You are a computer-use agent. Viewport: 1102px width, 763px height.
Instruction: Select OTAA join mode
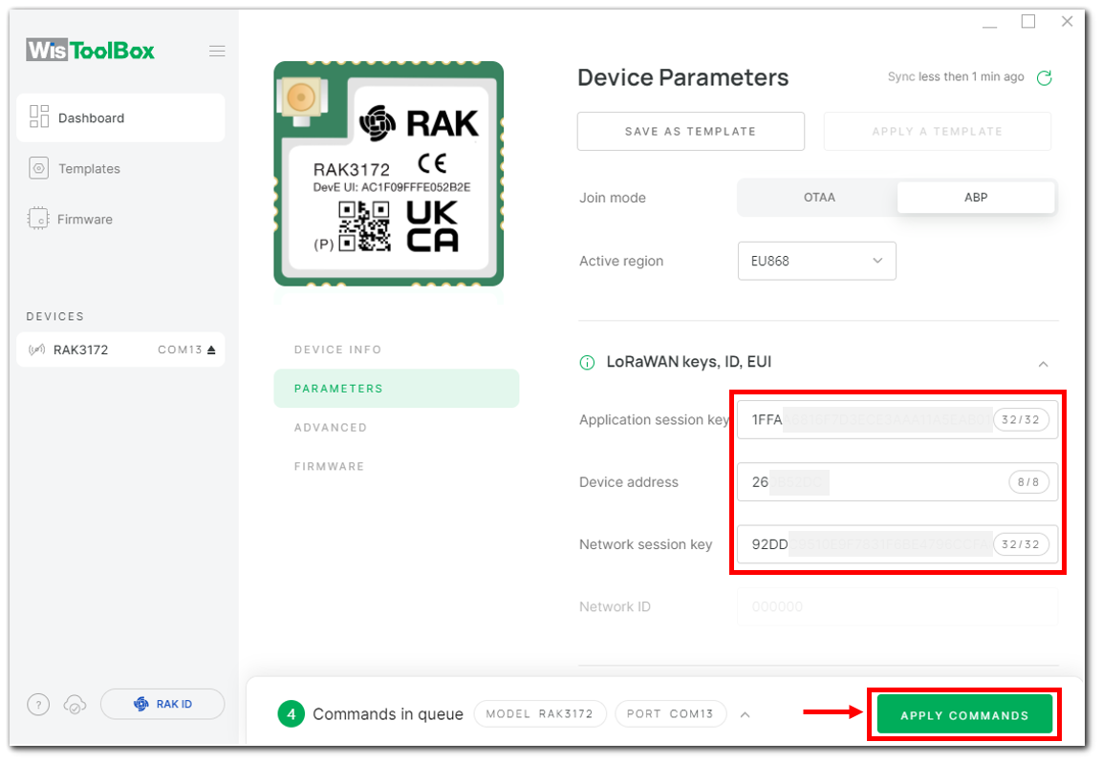(x=819, y=198)
